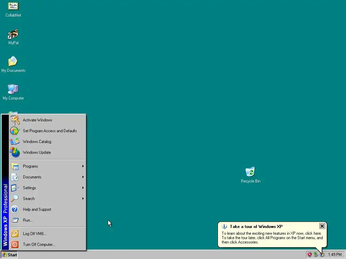The height and width of the screenshot is (259, 346).
Task: Choose Log Off VM8... entry
Action: [47, 234]
